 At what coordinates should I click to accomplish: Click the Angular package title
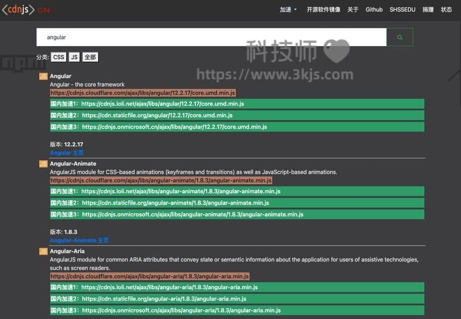(61, 76)
